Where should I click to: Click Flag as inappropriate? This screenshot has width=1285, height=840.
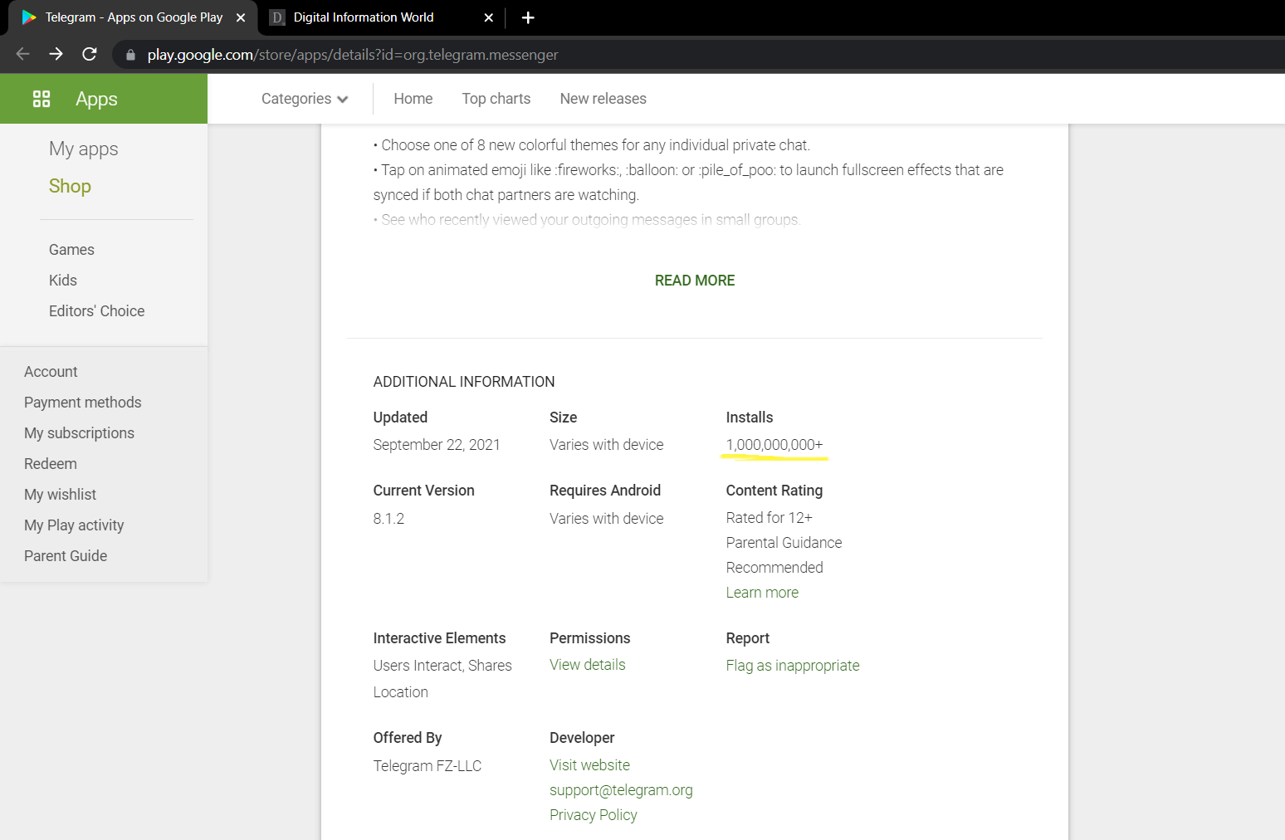coord(793,666)
